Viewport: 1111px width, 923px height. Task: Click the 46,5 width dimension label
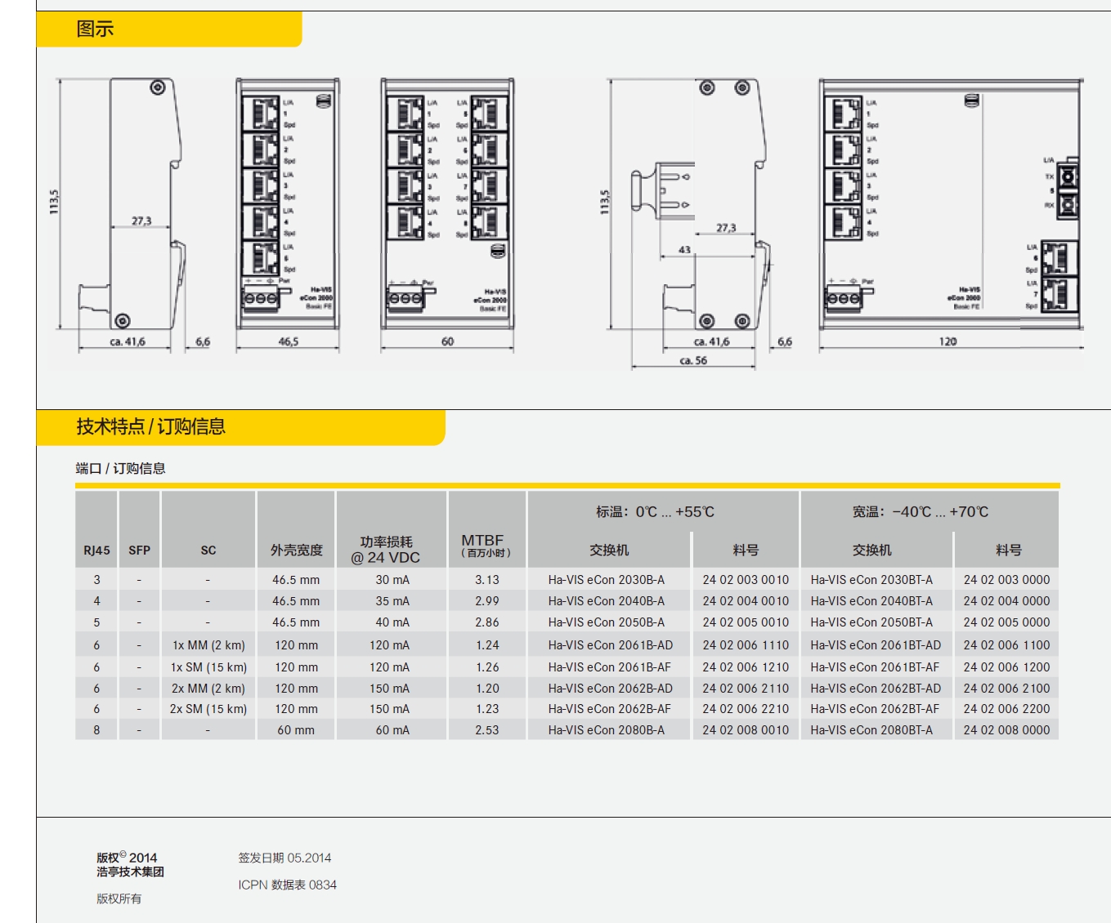click(x=288, y=341)
